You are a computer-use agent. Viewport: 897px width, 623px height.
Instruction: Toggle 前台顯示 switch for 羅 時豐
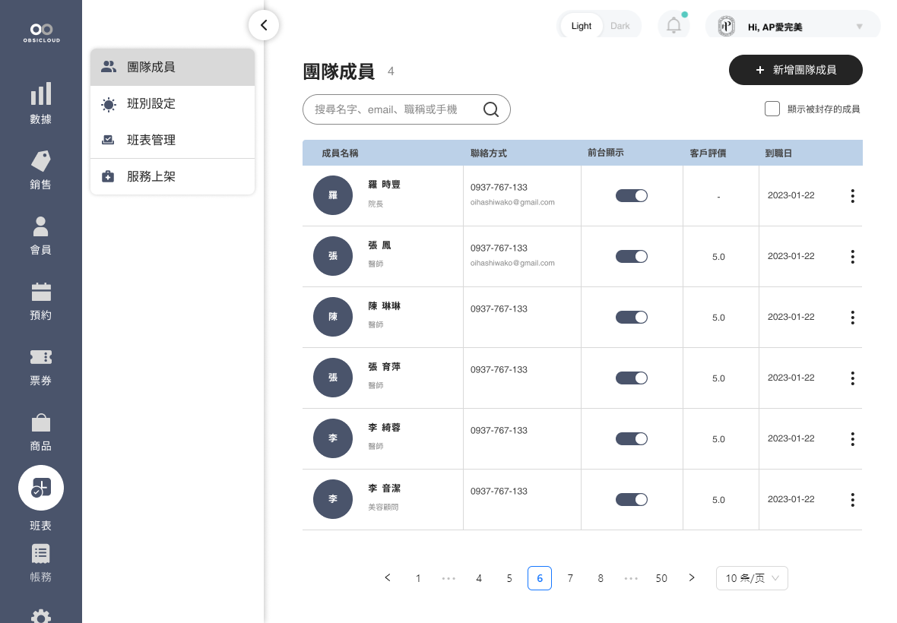631,196
